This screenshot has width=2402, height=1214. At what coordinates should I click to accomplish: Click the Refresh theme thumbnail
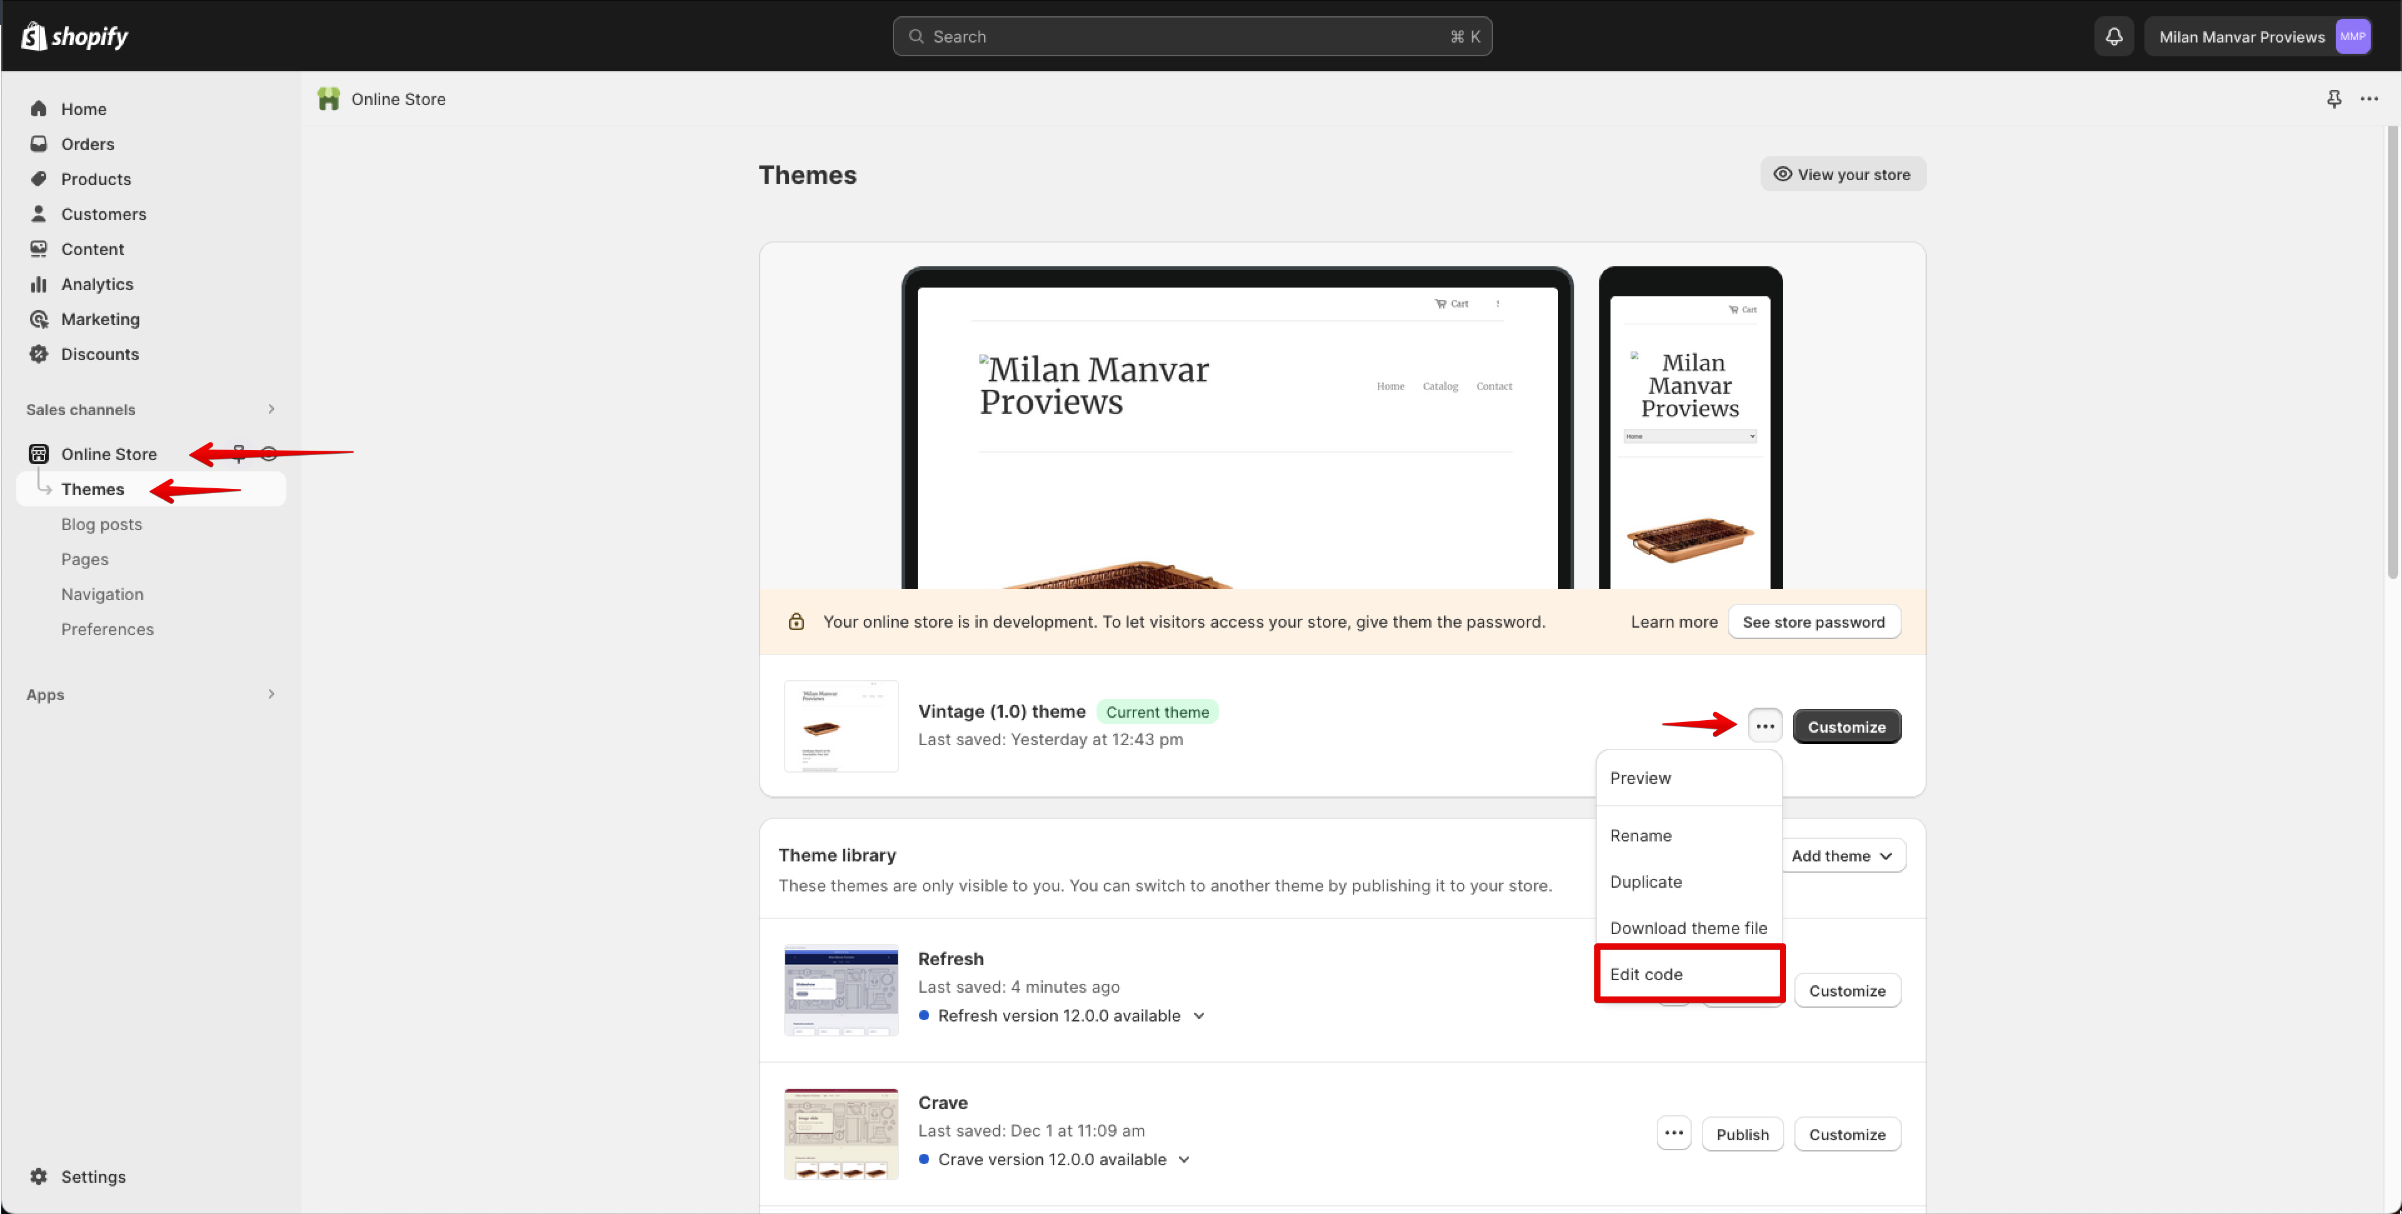point(841,990)
